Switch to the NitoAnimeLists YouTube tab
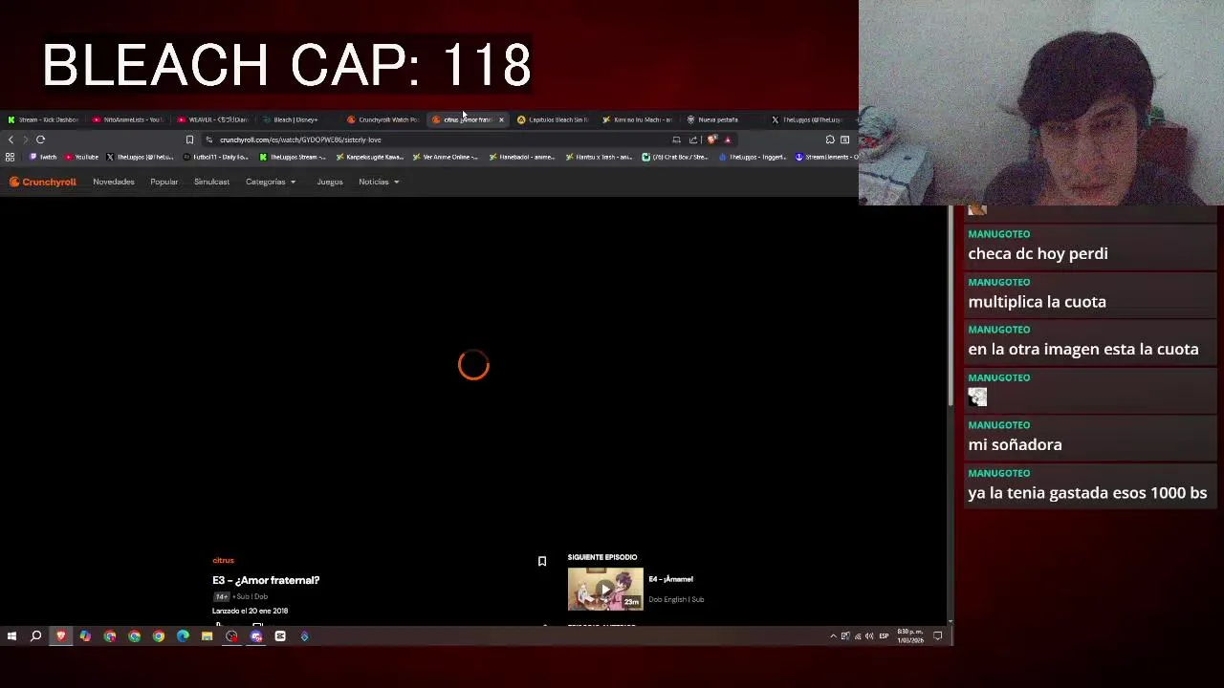 point(128,119)
